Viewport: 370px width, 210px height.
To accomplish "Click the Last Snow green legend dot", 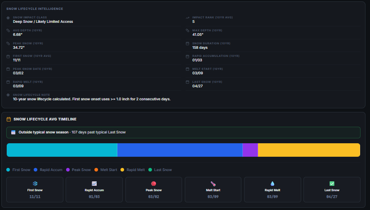I will tap(150, 170).
